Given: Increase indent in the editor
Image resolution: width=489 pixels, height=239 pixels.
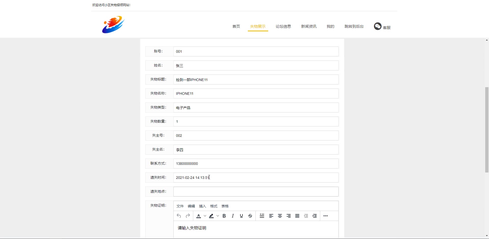Looking at the screenshot, I should [x=315, y=216].
